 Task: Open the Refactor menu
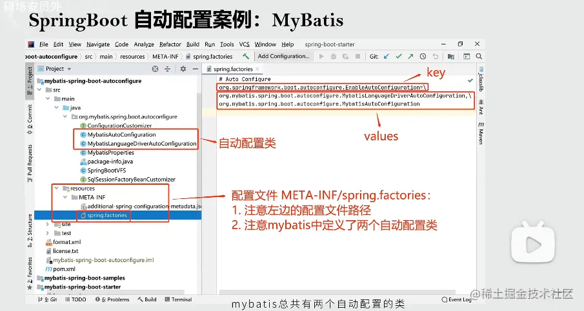tap(170, 44)
